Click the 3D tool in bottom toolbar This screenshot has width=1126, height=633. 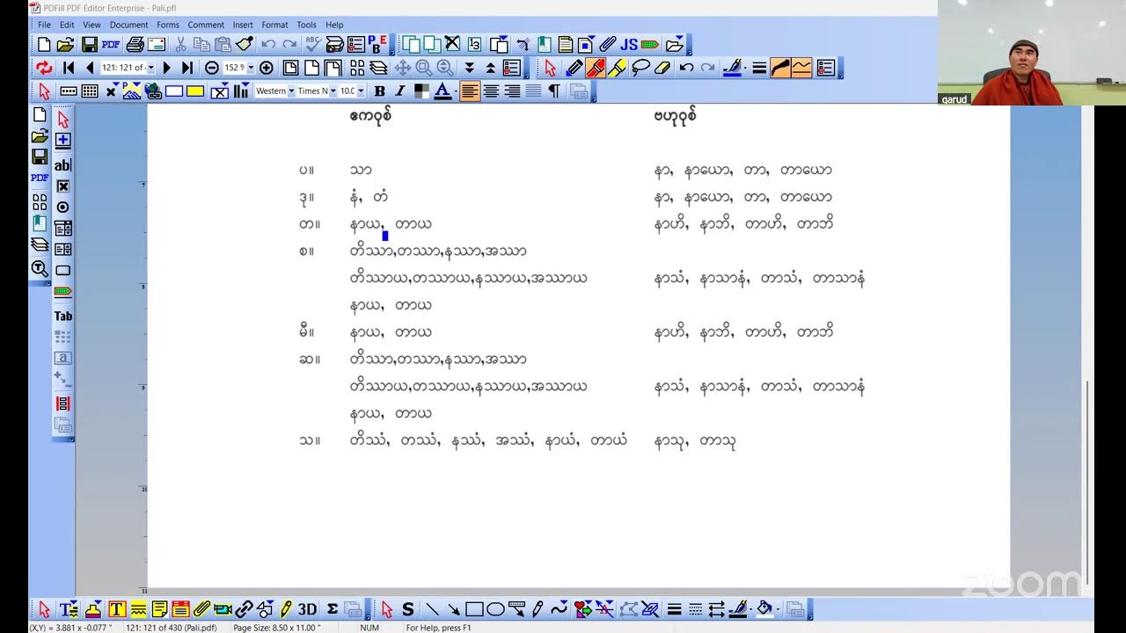click(x=307, y=609)
